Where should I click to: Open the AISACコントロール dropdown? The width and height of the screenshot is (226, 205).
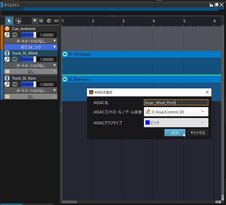(176, 112)
